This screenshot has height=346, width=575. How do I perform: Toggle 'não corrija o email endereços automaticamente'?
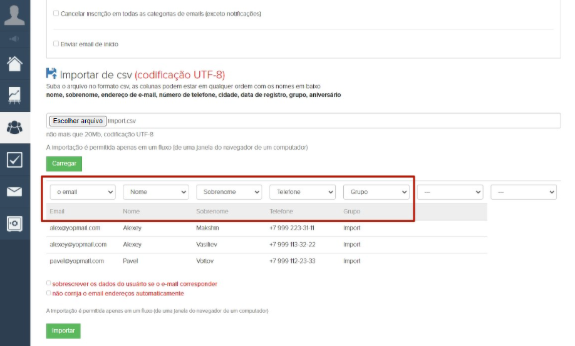[x=49, y=293]
